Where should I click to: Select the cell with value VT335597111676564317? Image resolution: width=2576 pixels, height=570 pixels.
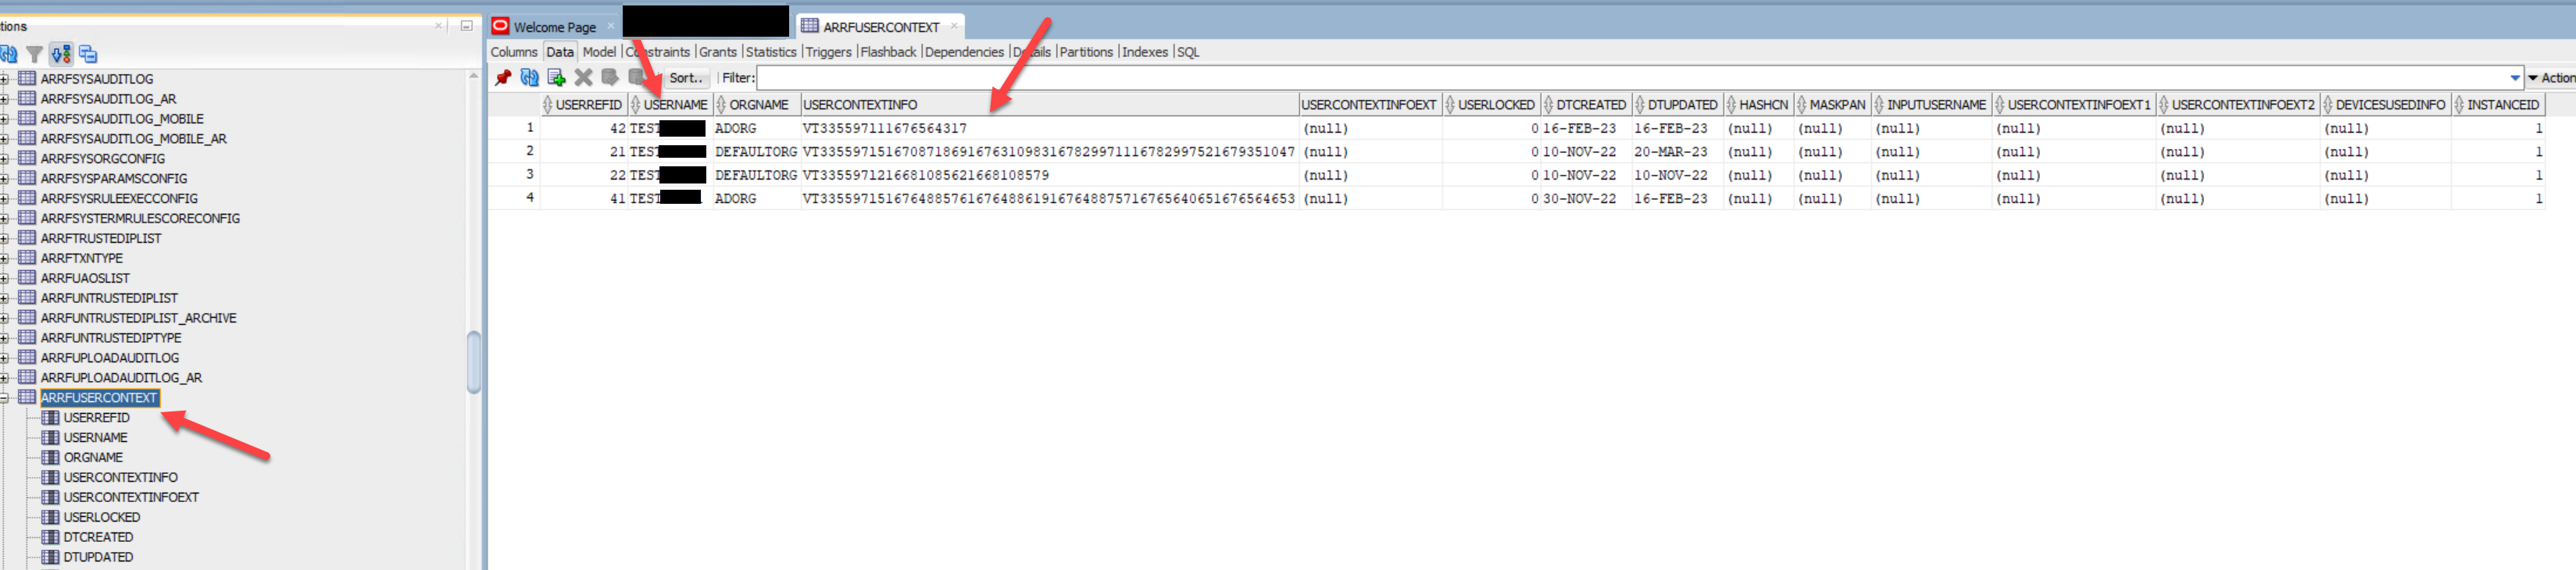tap(1049, 128)
